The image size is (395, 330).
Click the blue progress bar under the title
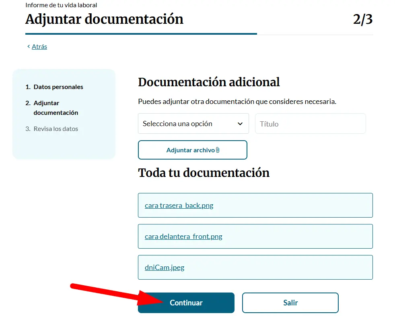click(141, 34)
